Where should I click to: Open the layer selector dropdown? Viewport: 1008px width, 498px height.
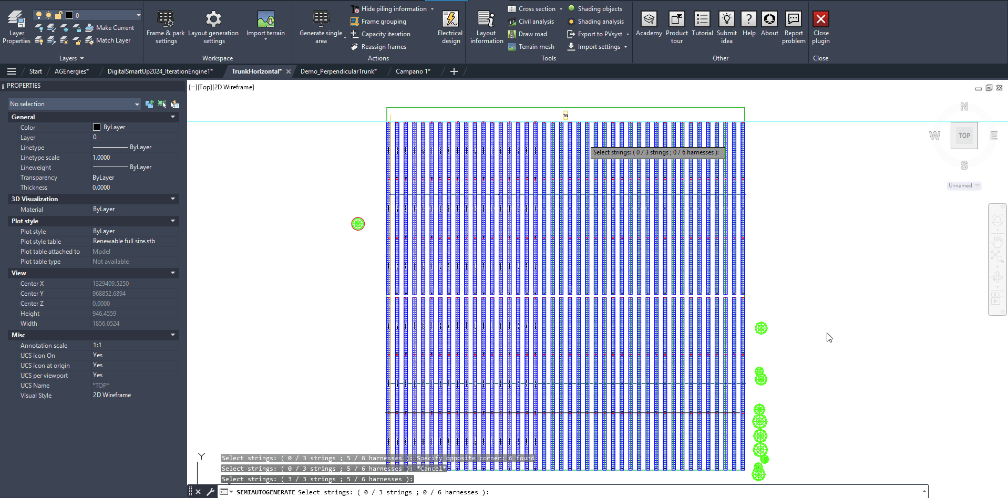(x=138, y=15)
